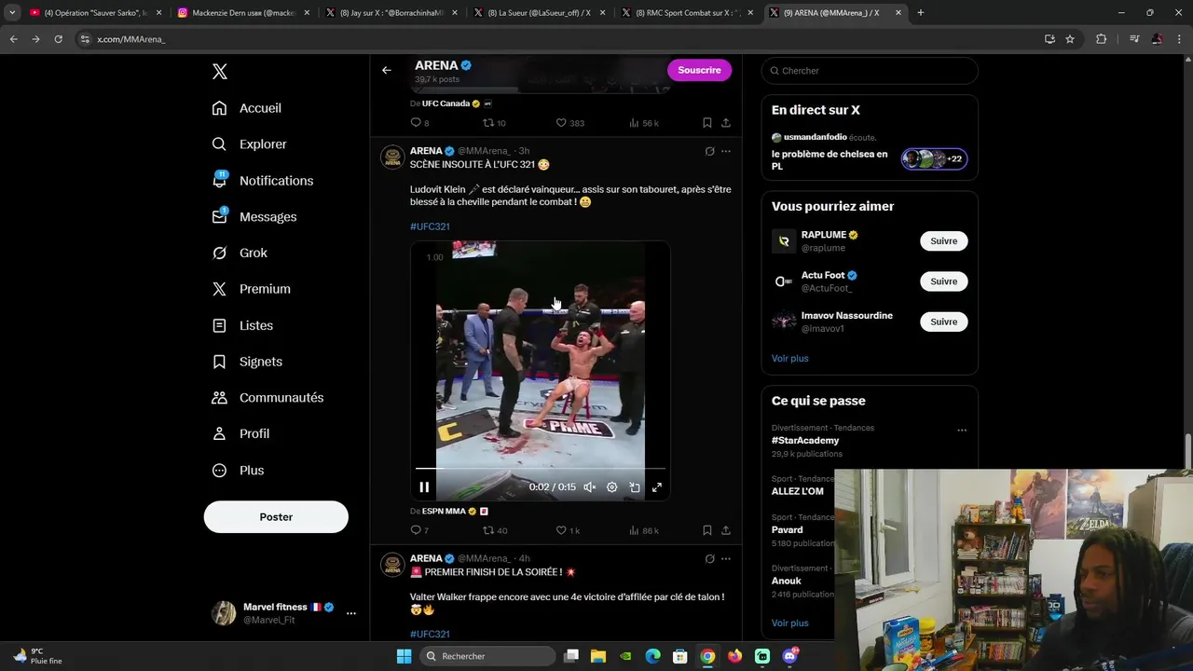Reply to the Ludovit Klein post

tap(418, 530)
